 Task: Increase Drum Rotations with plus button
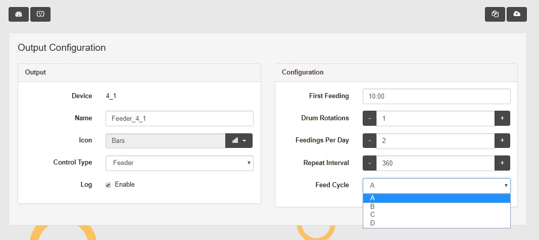pyautogui.click(x=502, y=118)
